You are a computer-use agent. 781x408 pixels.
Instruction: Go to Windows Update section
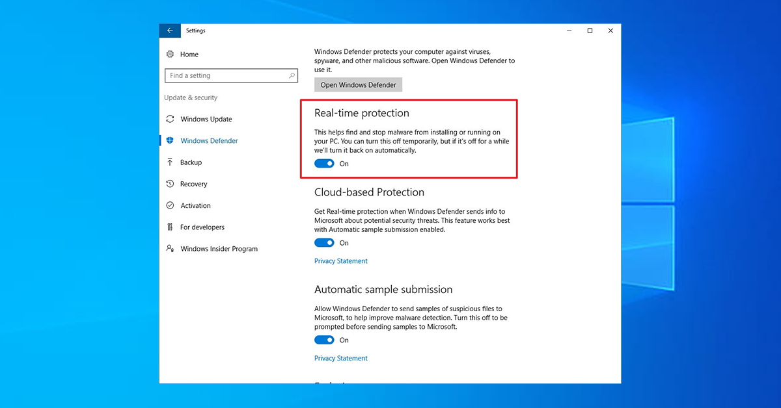coord(206,119)
